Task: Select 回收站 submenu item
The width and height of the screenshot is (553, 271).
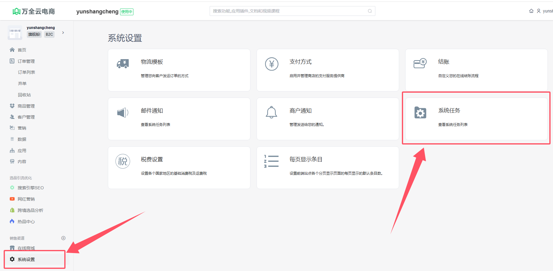Action: [24, 95]
